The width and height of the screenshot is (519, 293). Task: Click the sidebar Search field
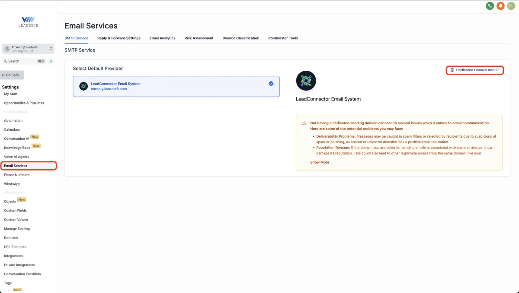24,61
